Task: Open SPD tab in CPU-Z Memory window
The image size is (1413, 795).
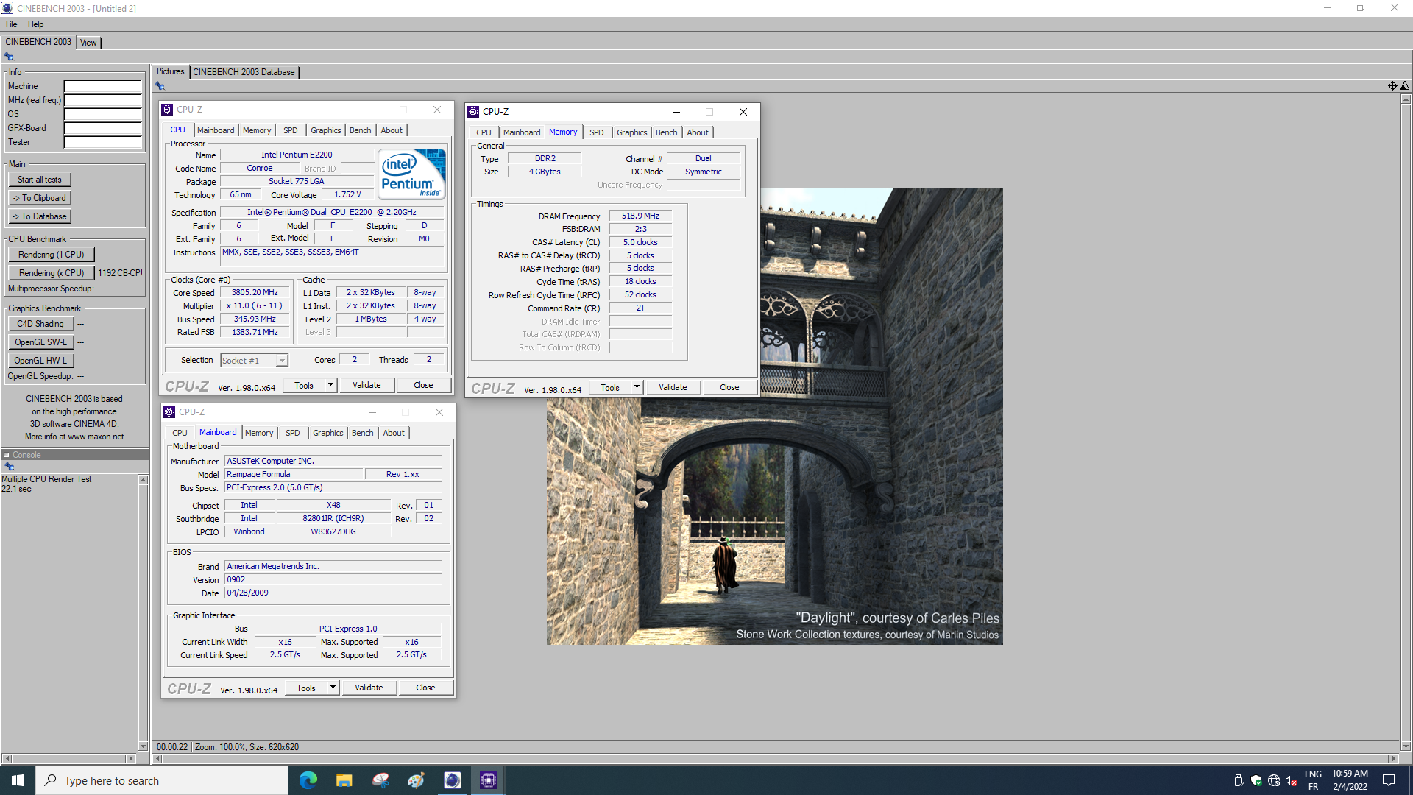Action: coord(597,132)
